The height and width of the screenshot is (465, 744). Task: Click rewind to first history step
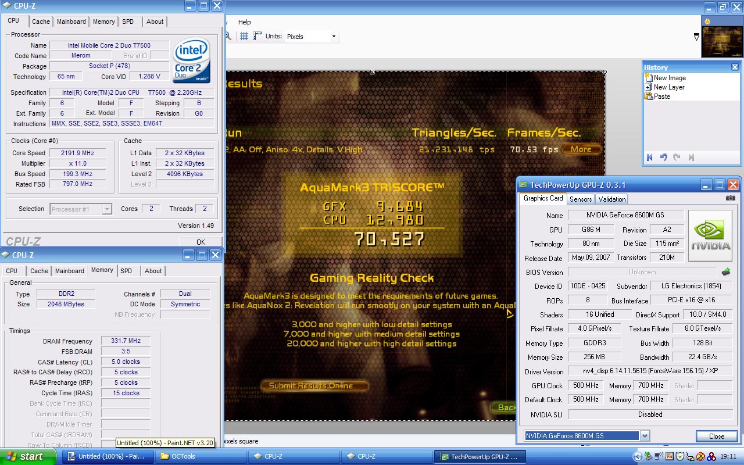pyautogui.click(x=650, y=158)
